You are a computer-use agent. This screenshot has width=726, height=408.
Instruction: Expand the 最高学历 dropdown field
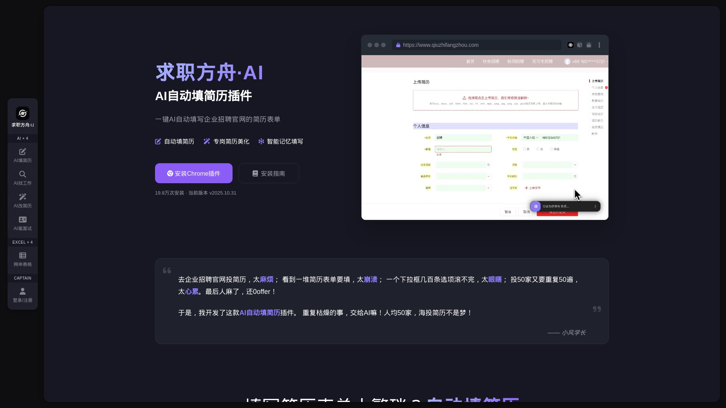463,176
